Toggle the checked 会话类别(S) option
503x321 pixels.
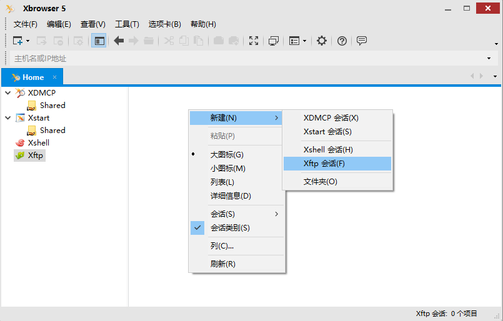[236, 228]
